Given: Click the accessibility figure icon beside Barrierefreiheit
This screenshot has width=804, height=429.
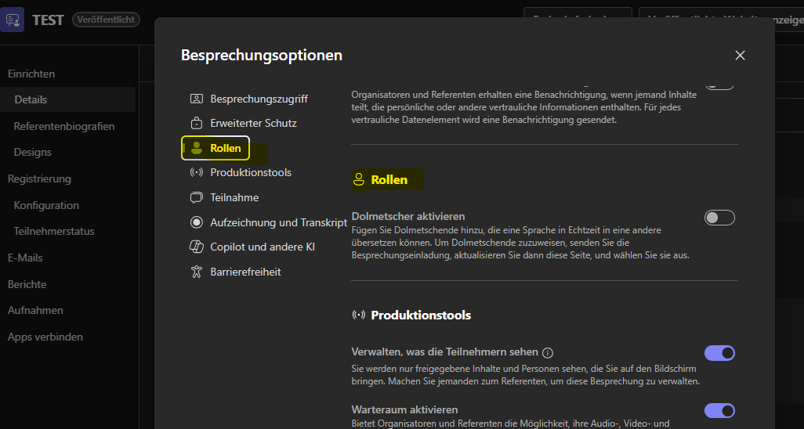Looking at the screenshot, I should click(x=197, y=272).
